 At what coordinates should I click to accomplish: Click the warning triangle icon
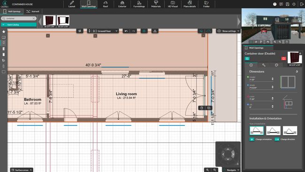[155, 31]
